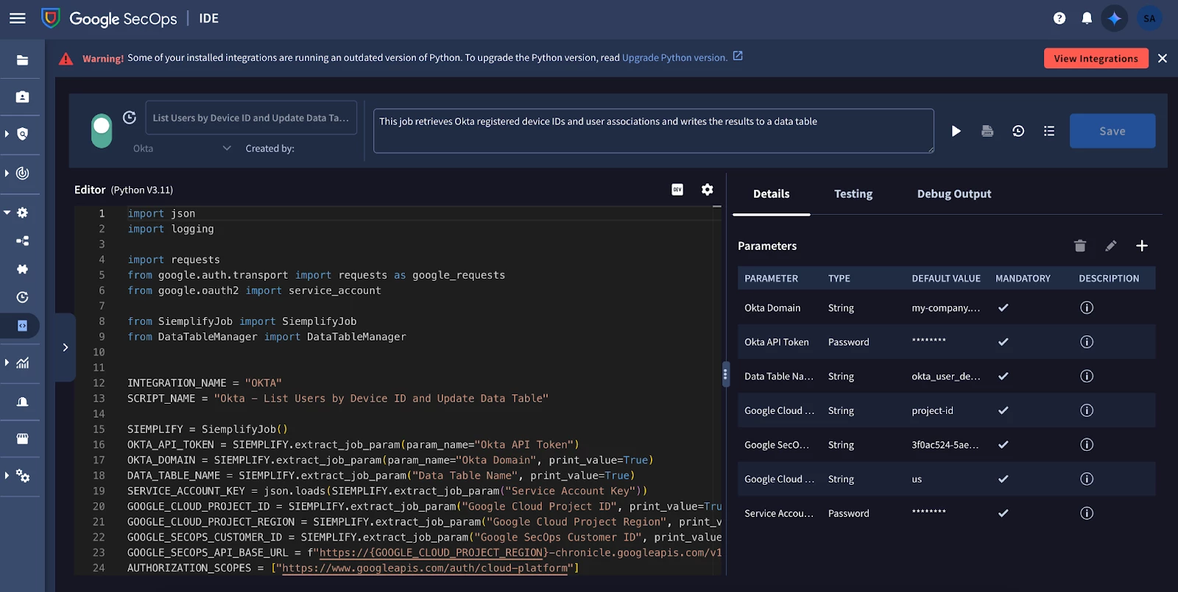Open the Upgrade Python version link
The height and width of the screenshot is (592, 1178).
674,57
